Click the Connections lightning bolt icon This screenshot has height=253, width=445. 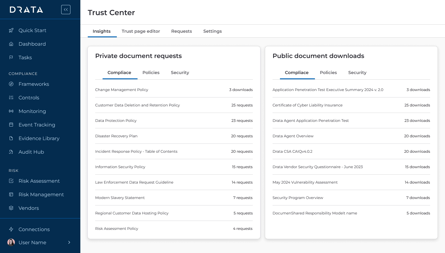pos(11,229)
